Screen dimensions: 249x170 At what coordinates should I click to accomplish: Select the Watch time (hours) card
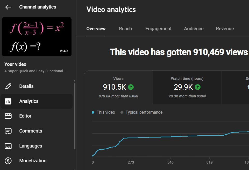[x=187, y=87]
